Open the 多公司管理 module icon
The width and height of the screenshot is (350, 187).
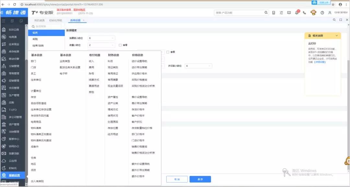(4, 117)
